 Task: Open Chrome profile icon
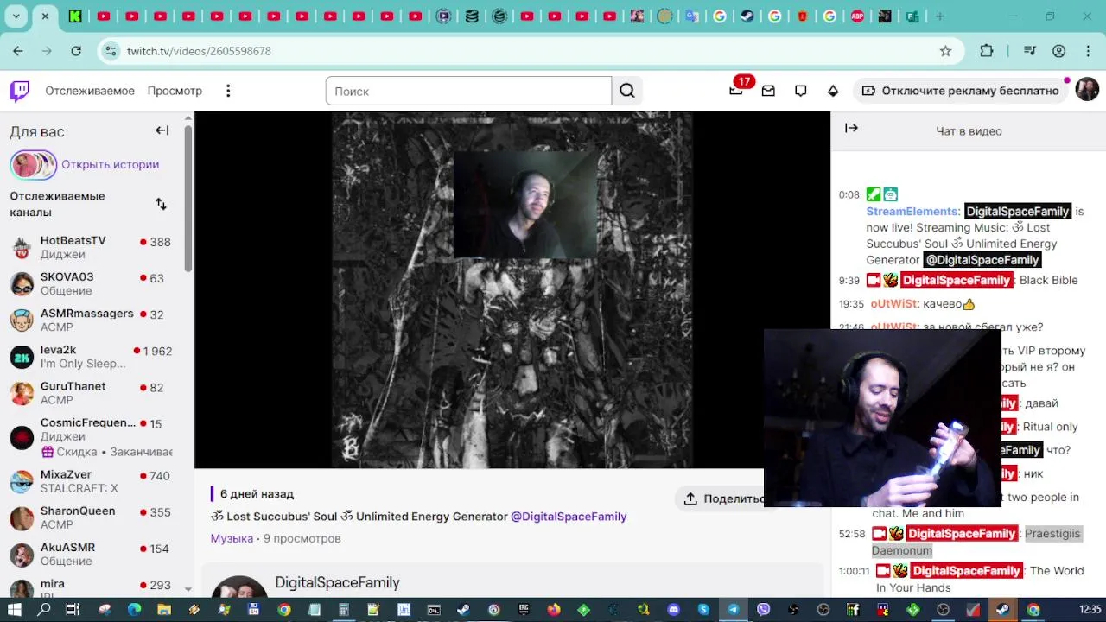click(x=1058, y=51)
